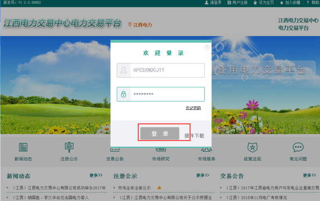
Task: Click the 忘记密码 forgot password link
Action: (193, 108)
